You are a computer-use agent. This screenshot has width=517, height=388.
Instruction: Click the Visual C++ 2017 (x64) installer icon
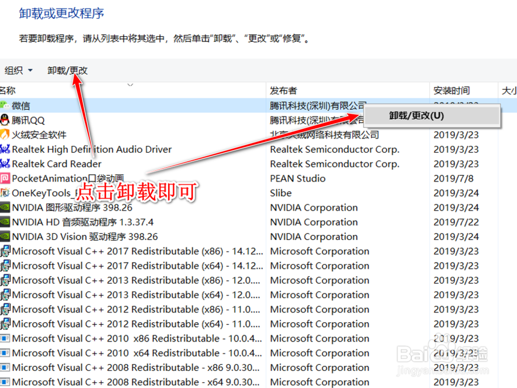pos(5,265)
